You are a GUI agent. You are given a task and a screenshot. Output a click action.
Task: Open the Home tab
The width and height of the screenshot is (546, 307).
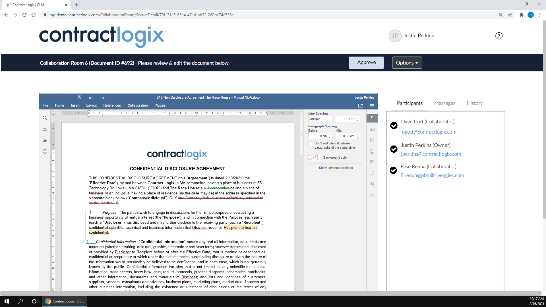click(59, 105)
